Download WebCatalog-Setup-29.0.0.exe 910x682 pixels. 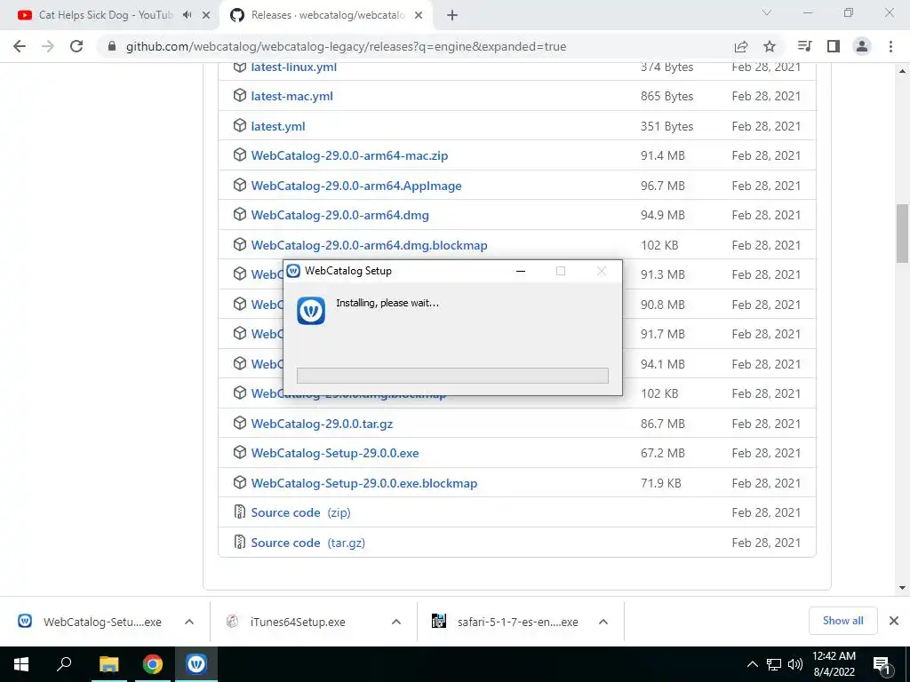335,453
